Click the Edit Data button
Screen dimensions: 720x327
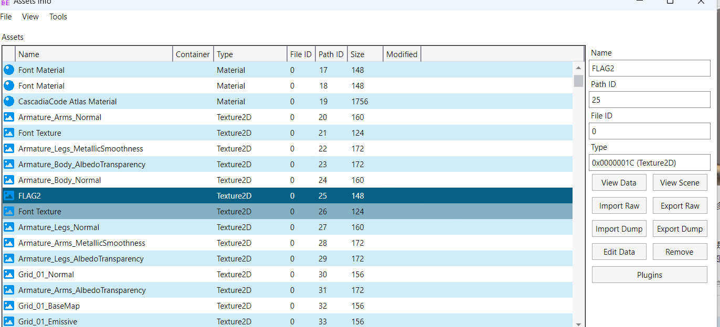pyautogui.click(x=619, y=252)
